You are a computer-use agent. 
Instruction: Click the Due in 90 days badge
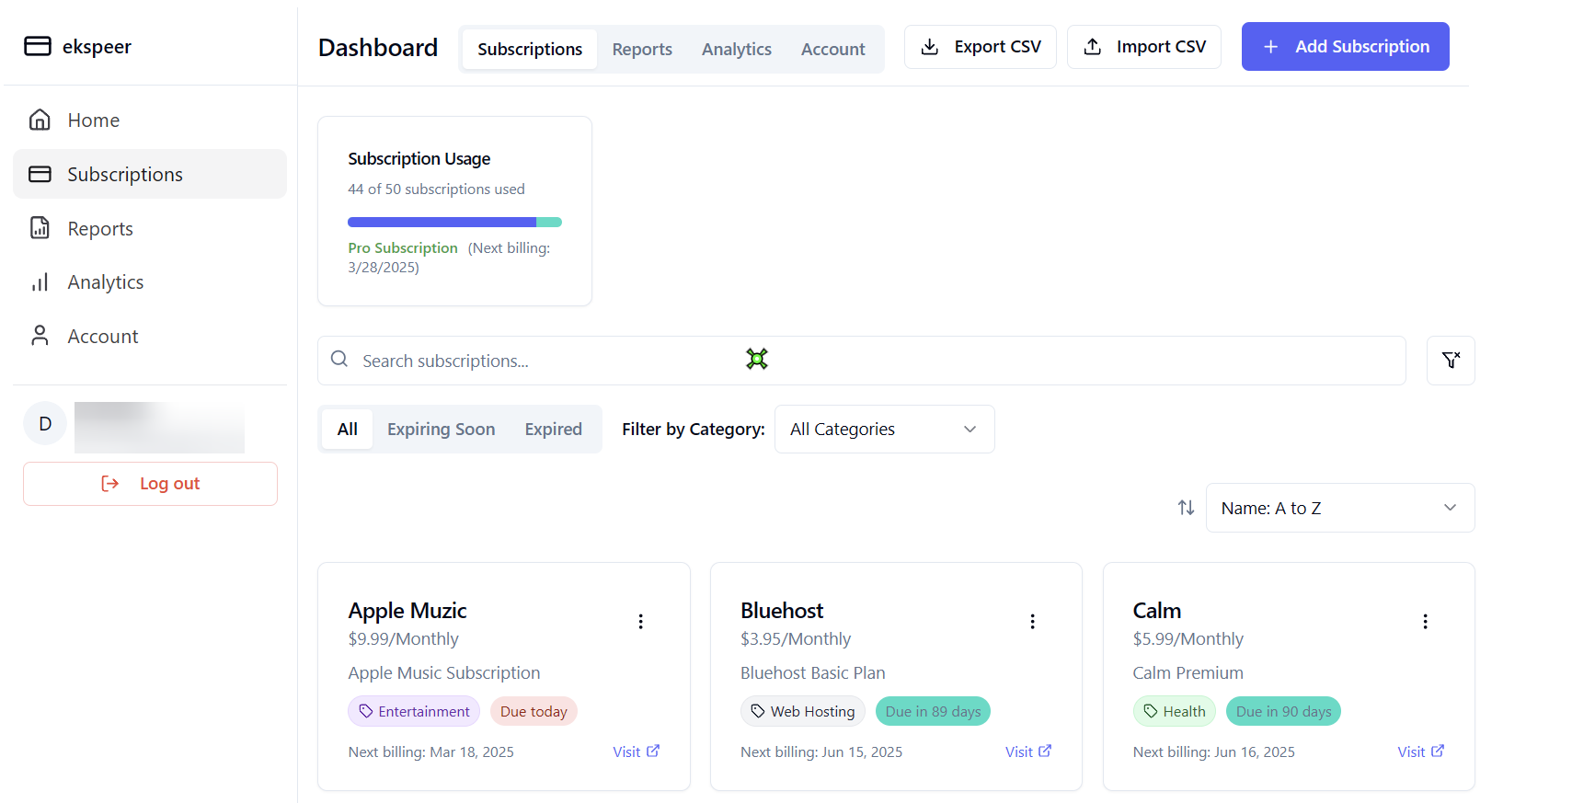pyautogui.click(x=1283, y=712)
